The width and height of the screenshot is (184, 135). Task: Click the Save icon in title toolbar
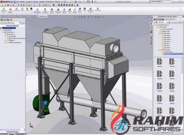pos(76,2)
